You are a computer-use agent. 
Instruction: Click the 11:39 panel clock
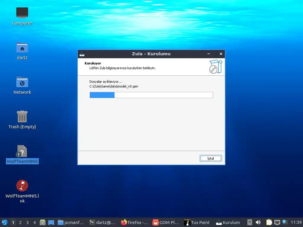[x=296, y=222]
